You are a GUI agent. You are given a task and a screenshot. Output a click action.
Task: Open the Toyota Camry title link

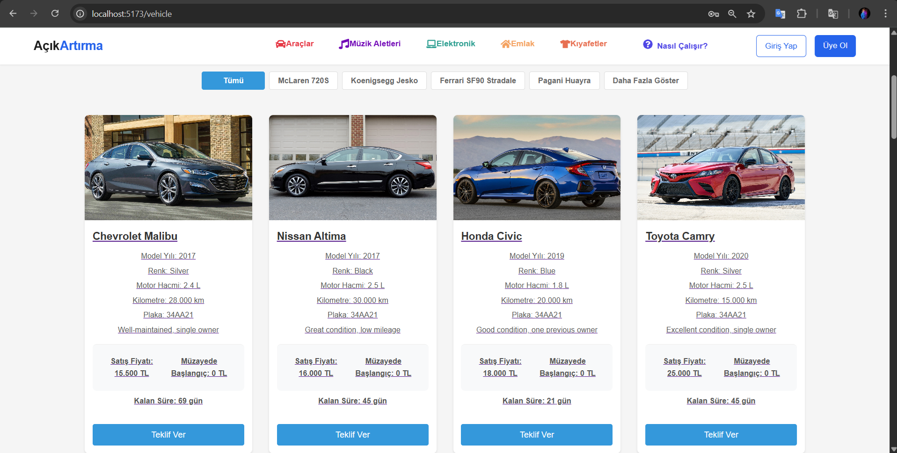tap(680, 236)
